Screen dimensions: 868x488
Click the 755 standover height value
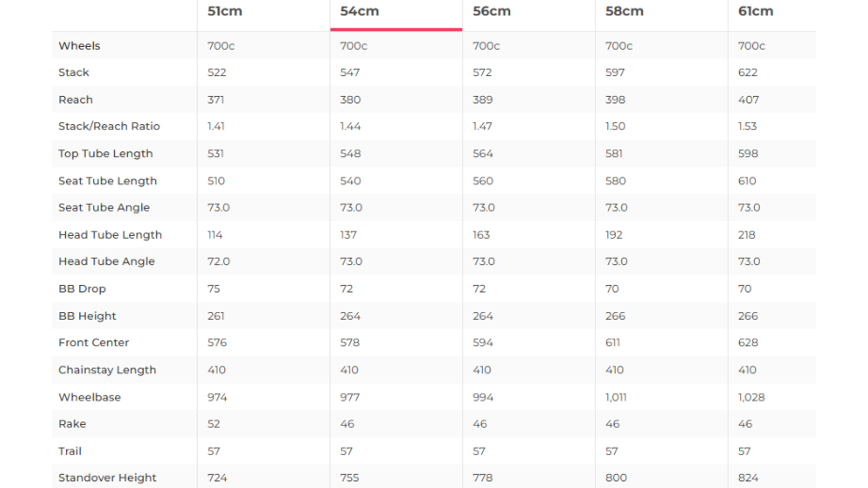[x=350, y=478]
